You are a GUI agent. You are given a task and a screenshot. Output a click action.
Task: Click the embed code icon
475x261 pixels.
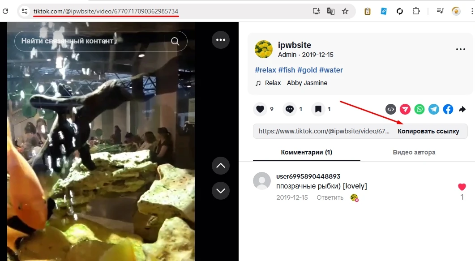click(391, 109)
